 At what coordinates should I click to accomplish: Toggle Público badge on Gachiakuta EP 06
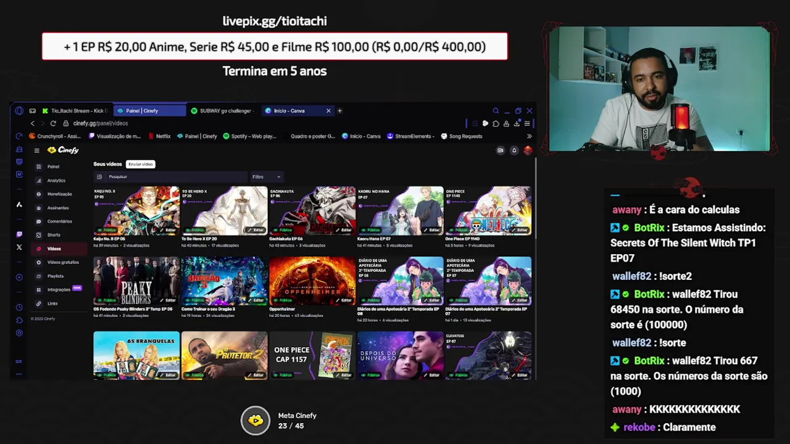[x=282, y=230]
